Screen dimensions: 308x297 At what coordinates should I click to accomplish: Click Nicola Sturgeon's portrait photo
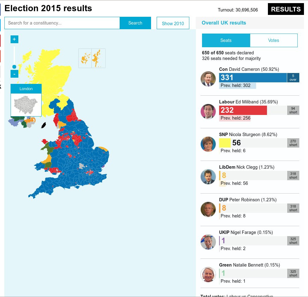point(208,144)
